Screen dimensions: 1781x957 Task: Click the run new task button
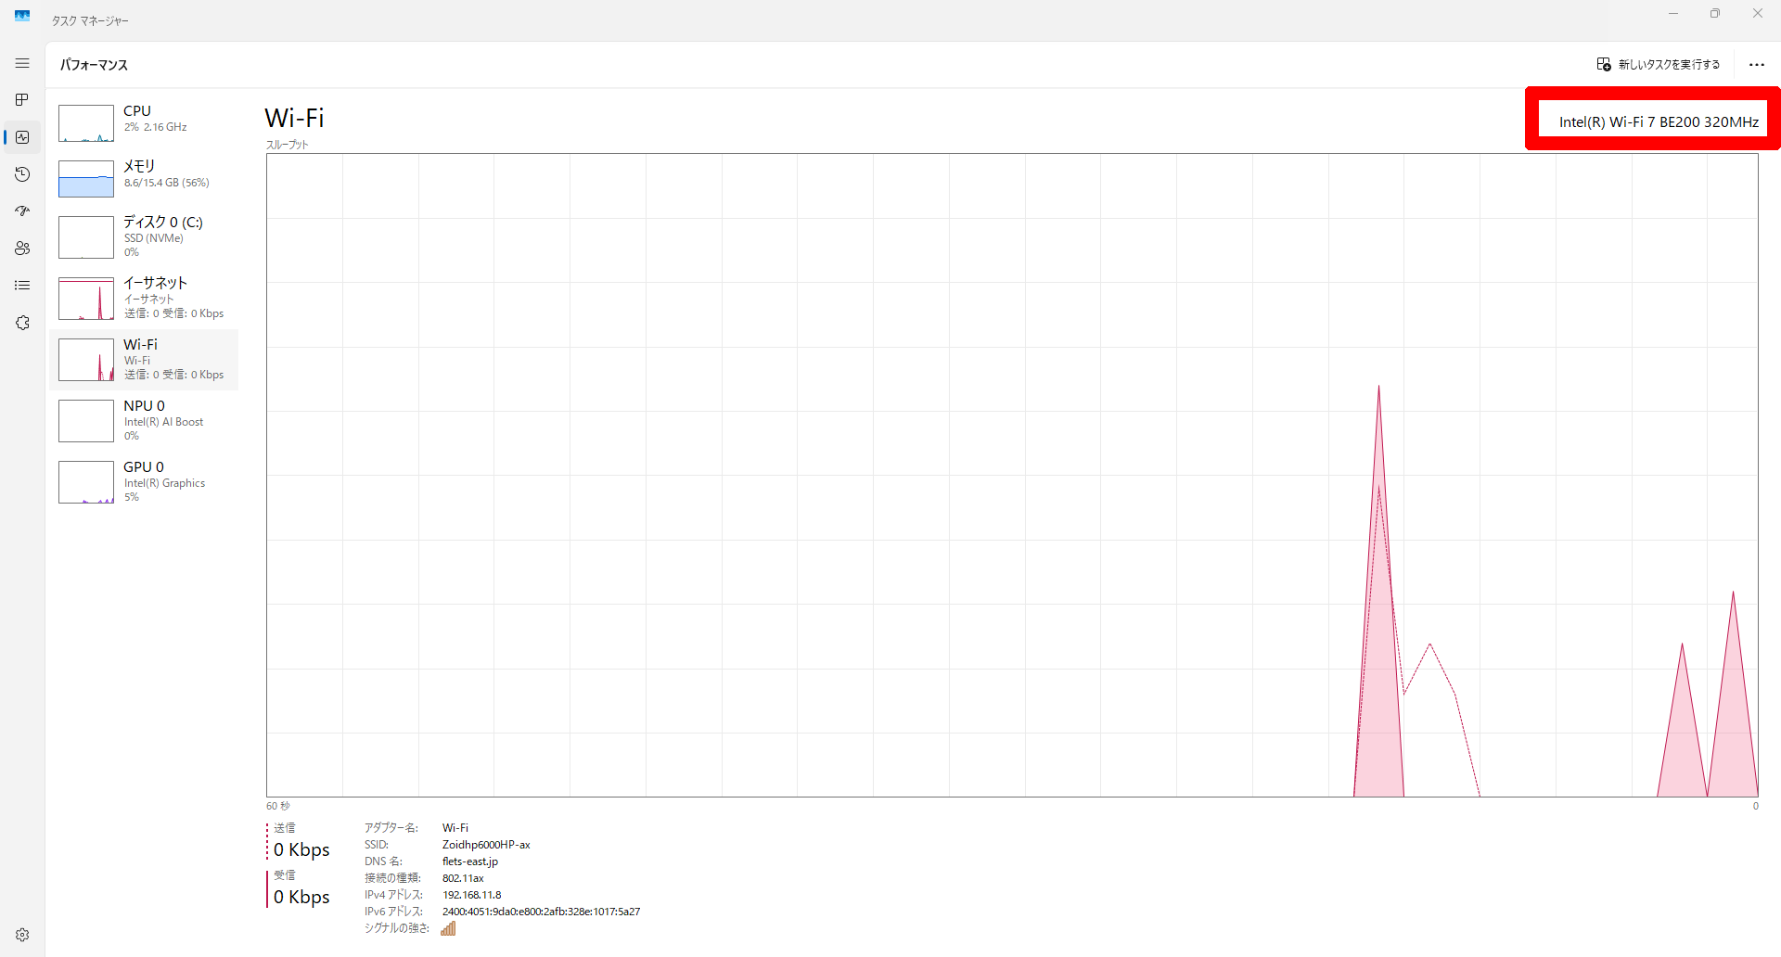pos(1658,65)
